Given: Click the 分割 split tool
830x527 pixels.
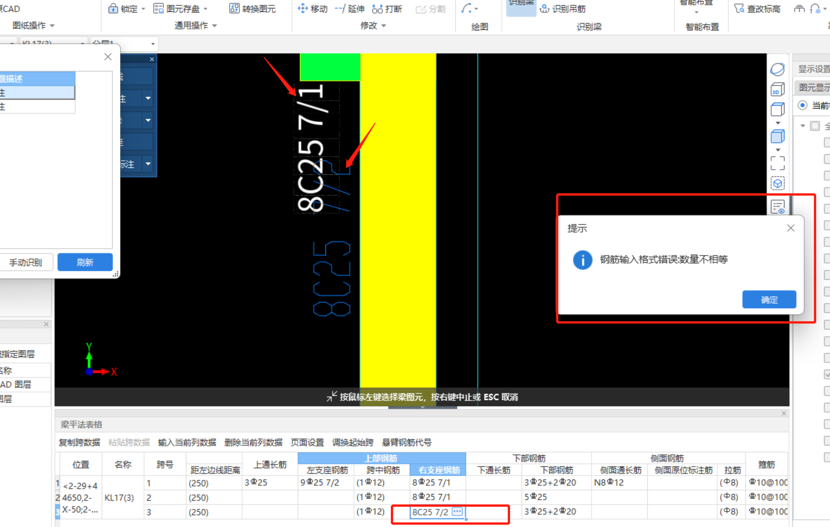Looking at the screenshot, I should [430, 9].
